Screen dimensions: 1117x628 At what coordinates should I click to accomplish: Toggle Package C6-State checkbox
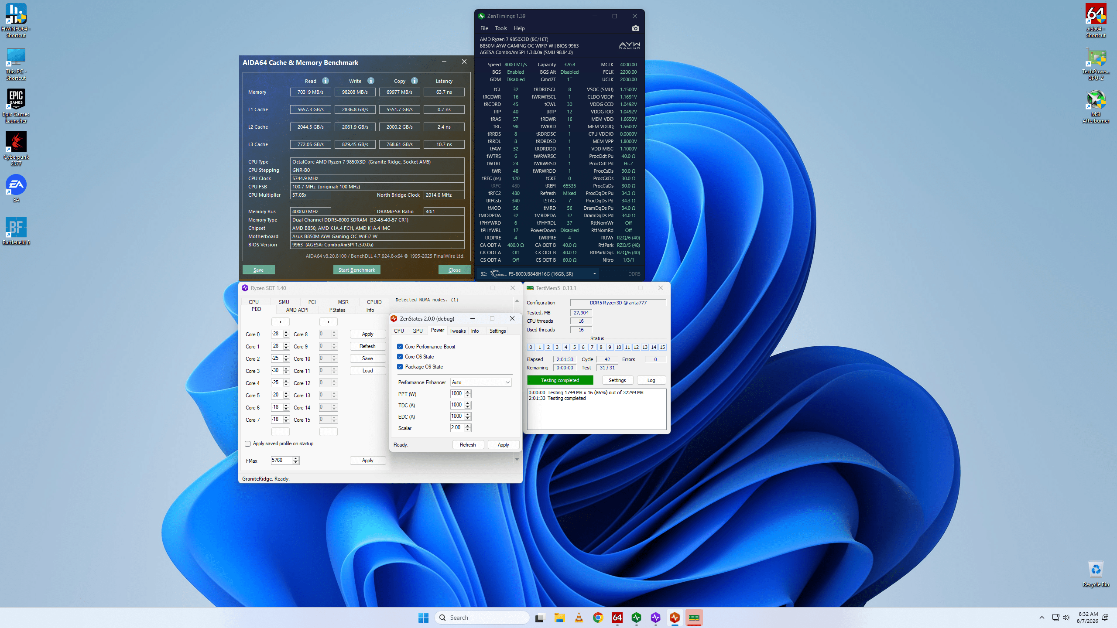pyautogui.click(x=400, y=367)
